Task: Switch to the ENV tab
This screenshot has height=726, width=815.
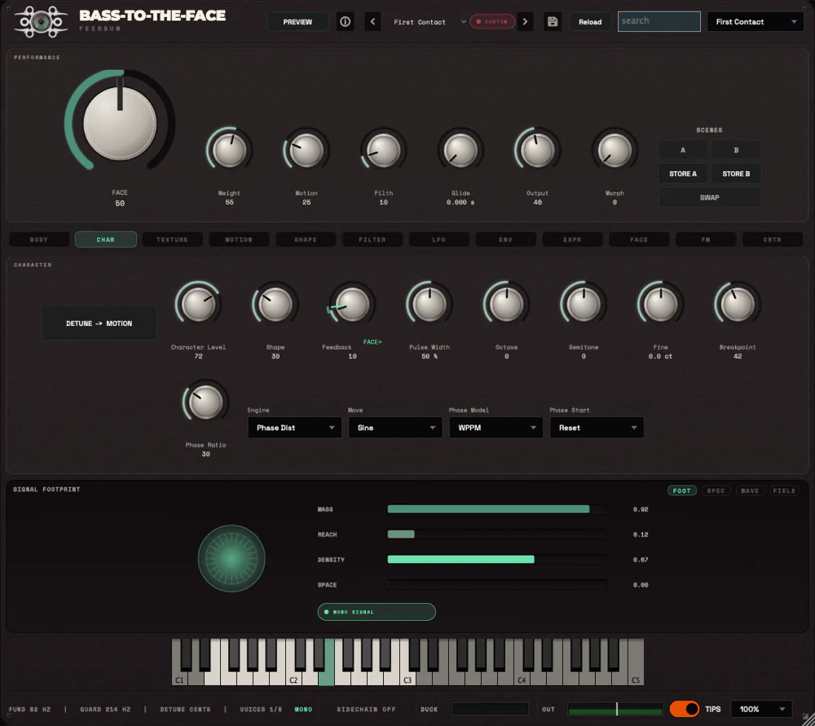Action: pyautogui.click(x=505, y=240)
